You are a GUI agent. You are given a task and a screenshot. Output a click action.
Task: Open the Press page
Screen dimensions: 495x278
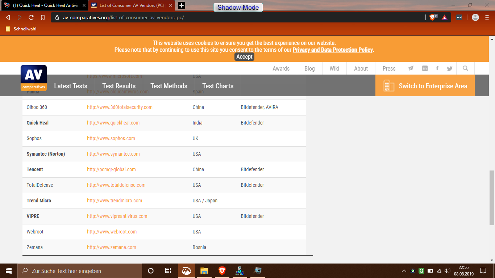[x=389, y=68]
